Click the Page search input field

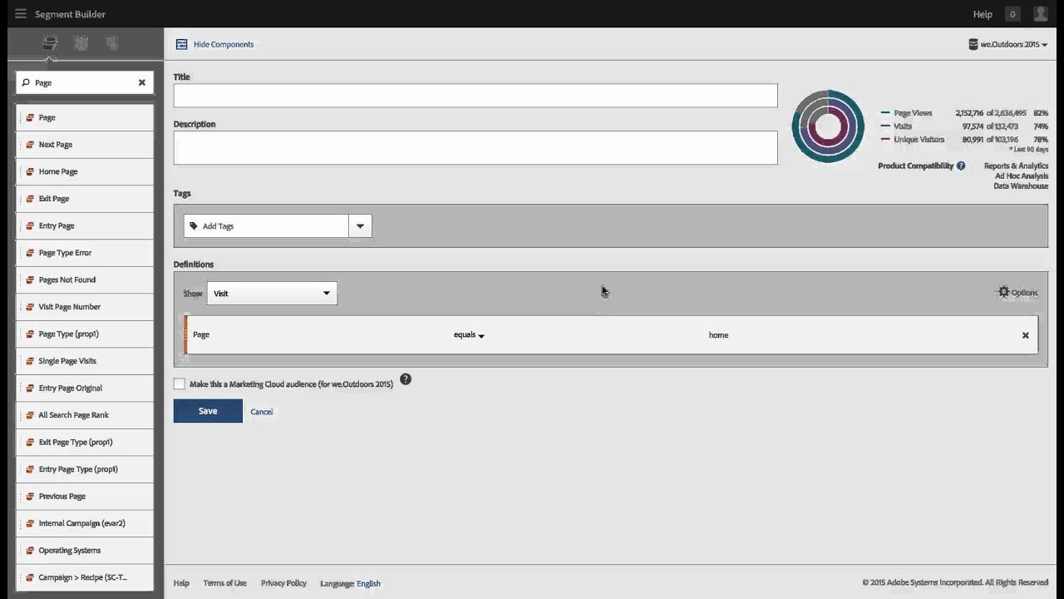[83, 82]
